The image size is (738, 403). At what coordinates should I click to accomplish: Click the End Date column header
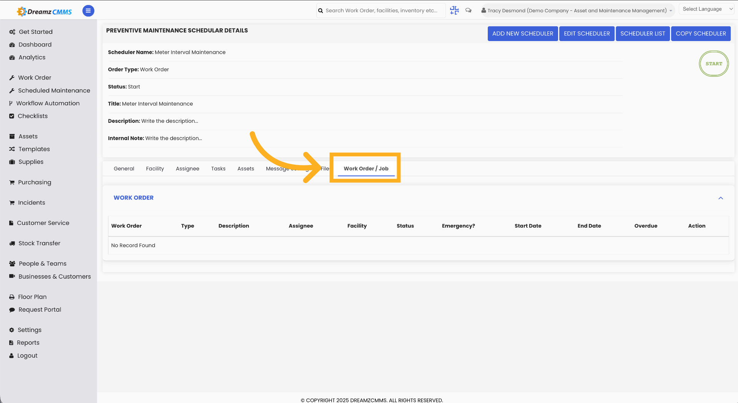589,226
